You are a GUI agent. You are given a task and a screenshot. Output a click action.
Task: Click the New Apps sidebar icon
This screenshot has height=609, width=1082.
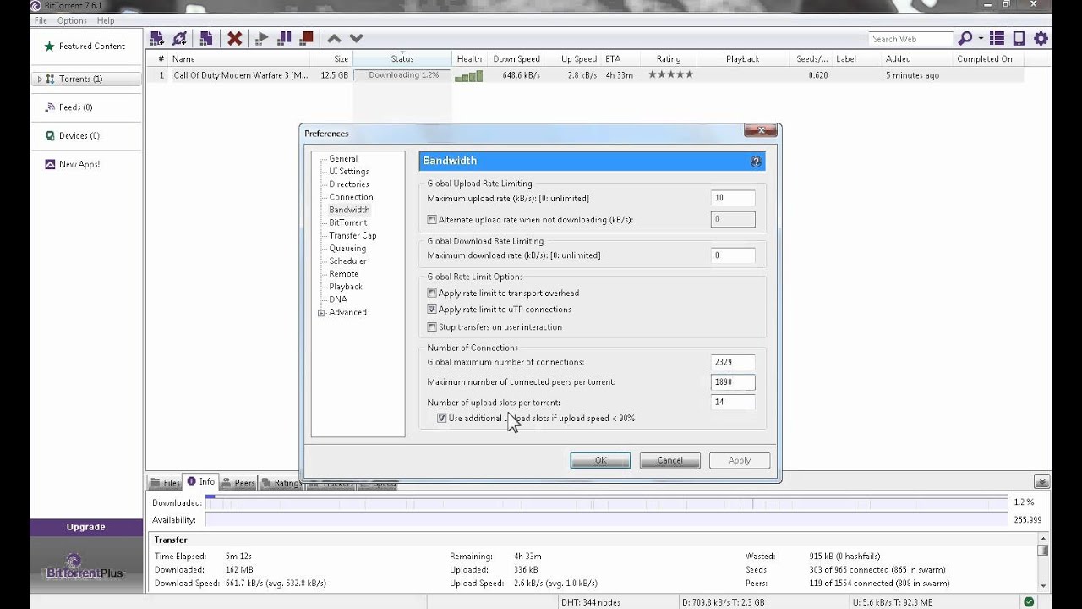50,164
